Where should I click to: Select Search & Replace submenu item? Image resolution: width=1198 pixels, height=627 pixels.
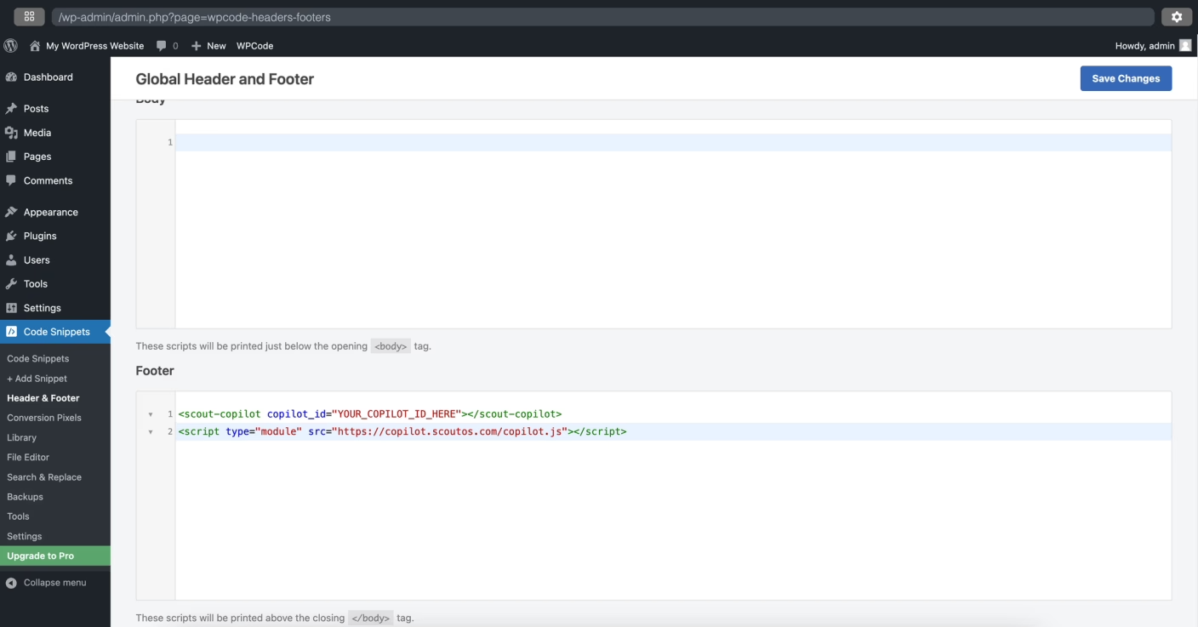pyautogui.click(x=44, y=477)
